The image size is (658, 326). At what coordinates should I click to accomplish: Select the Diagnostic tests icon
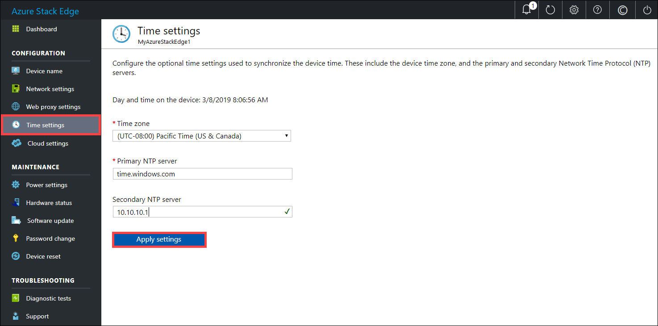tap(16, 298)
